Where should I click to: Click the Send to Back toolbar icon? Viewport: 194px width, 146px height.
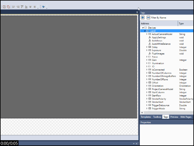pos(8,7)
